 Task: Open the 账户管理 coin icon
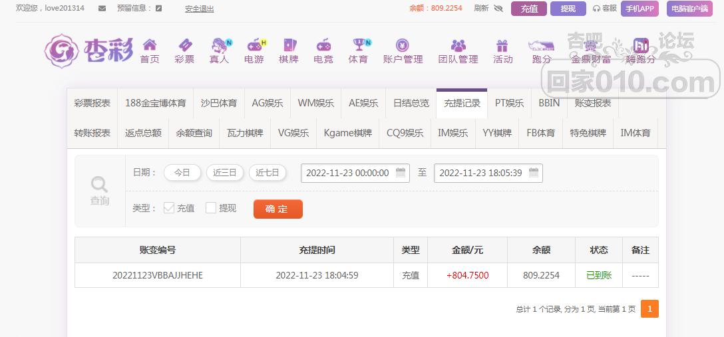point(403,45)
